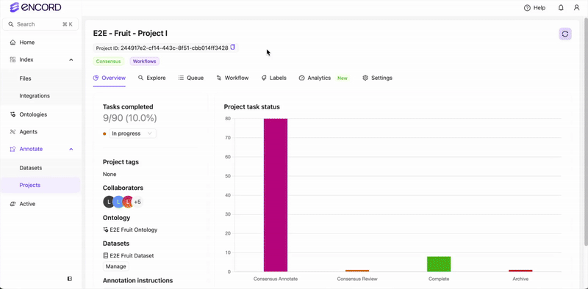This screenshot has height=289, width=588.
Task: Click the first dark collaborator avatar
Action: coord(108,202)
